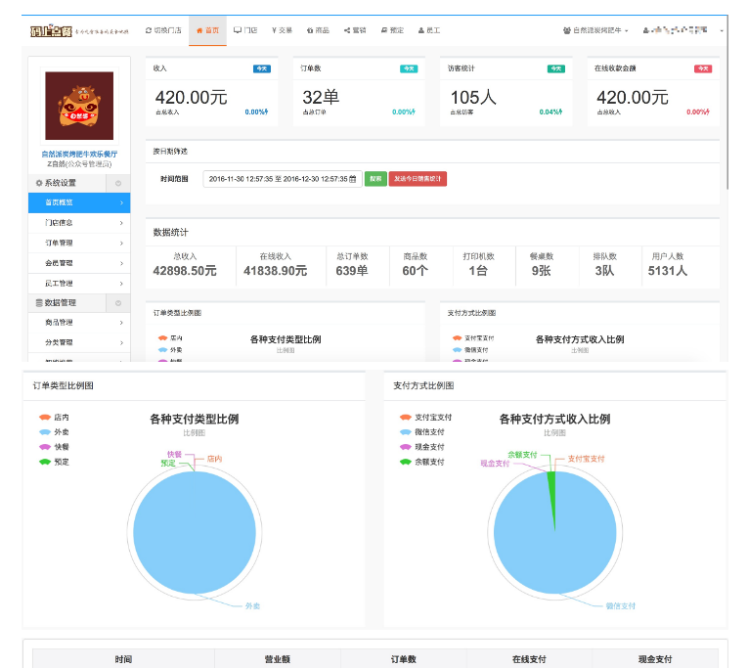Expand the 门店信息 sidebar item
This screenshot has height=668, width=748.
pyautogui.click(x=79, y=223)
